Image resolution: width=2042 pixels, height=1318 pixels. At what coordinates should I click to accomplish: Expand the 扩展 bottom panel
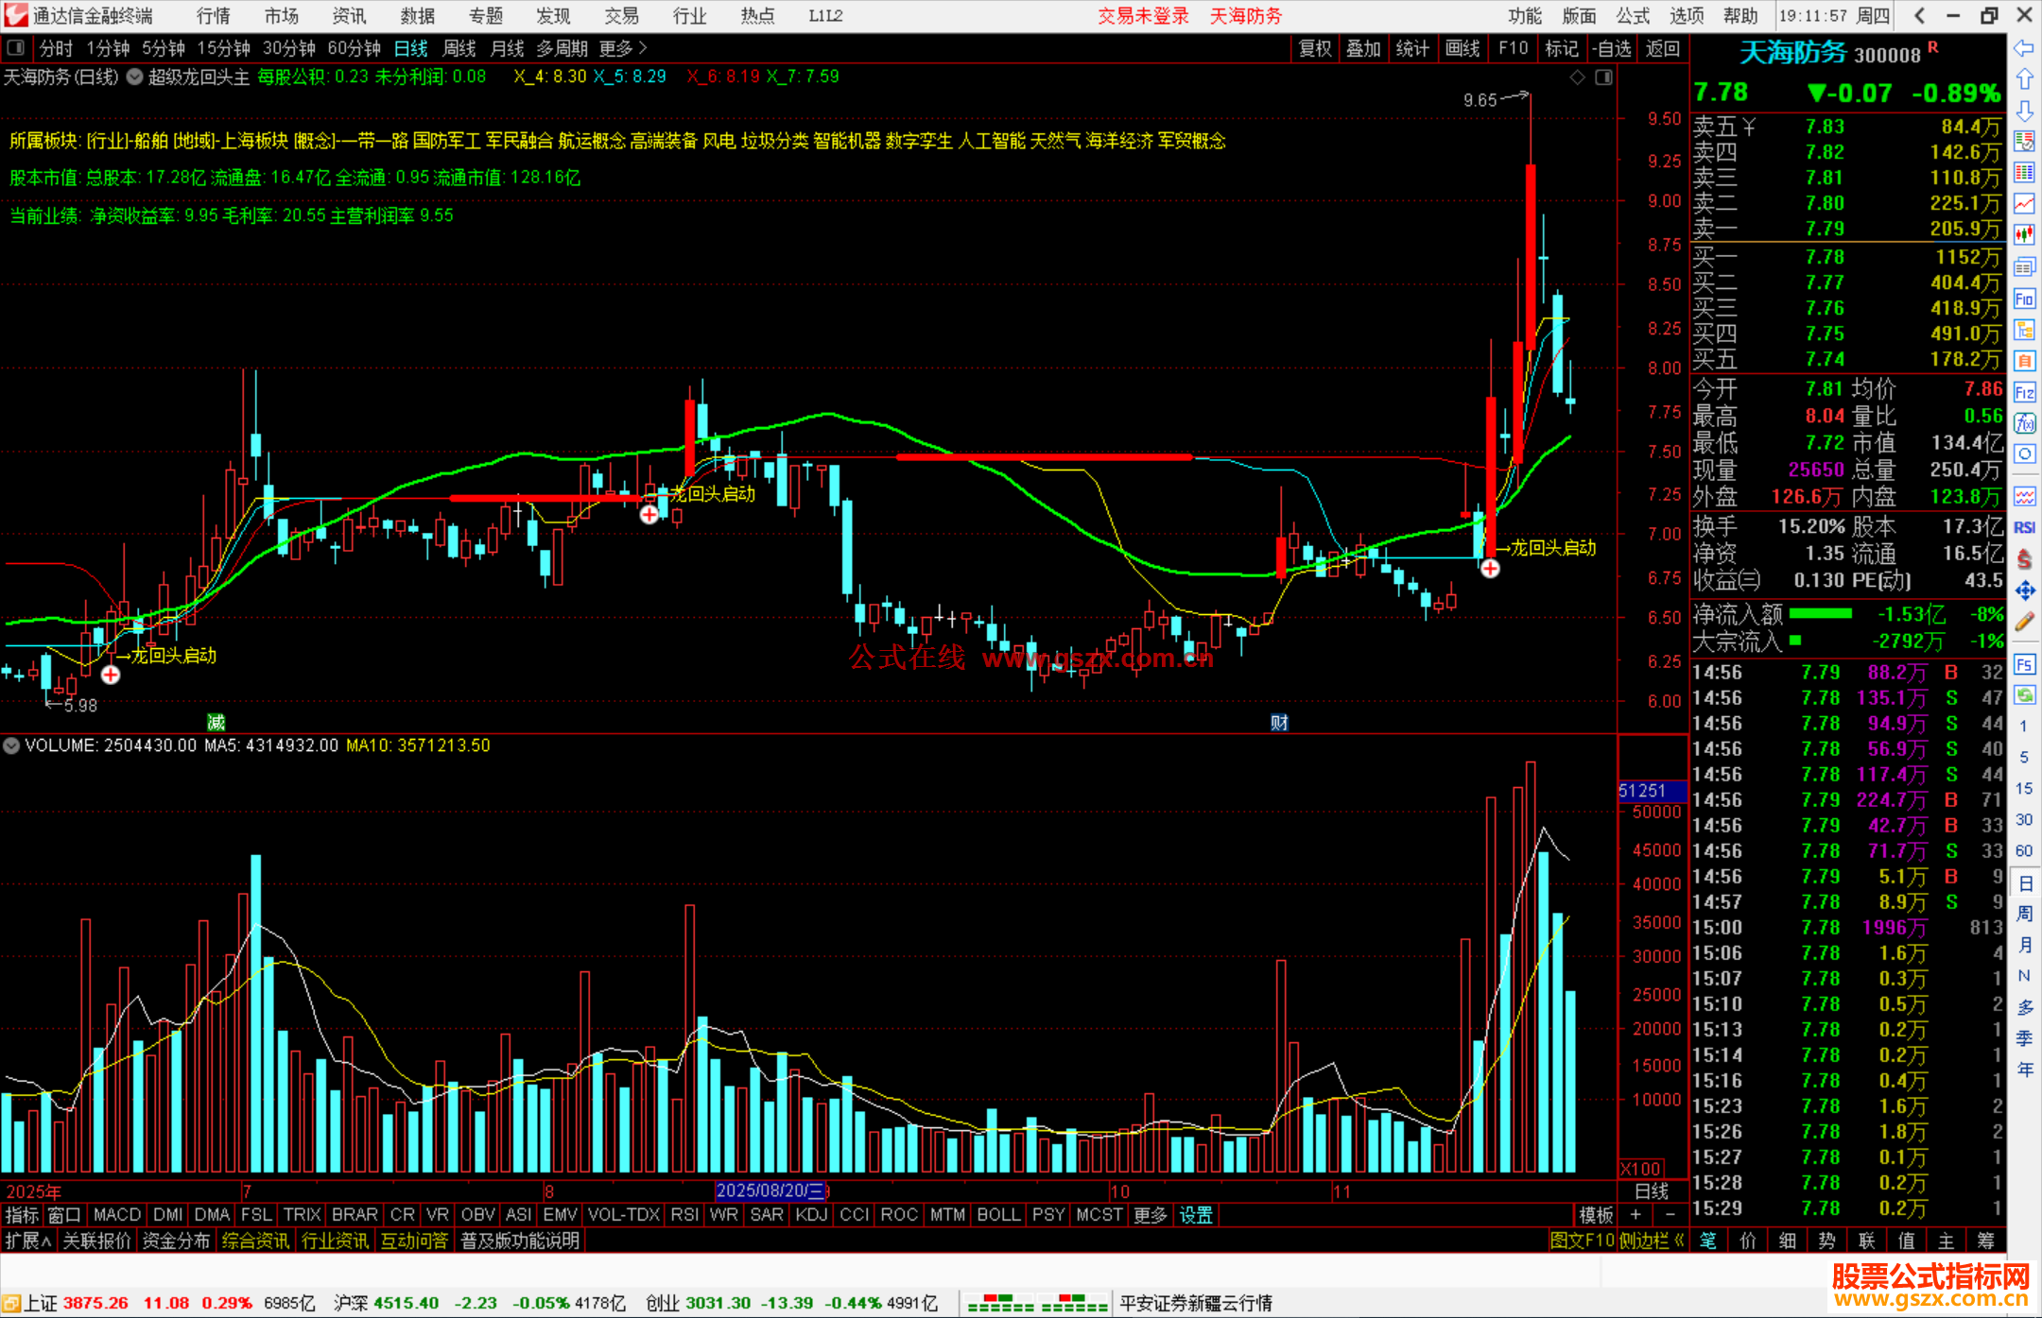[28, 1241]
